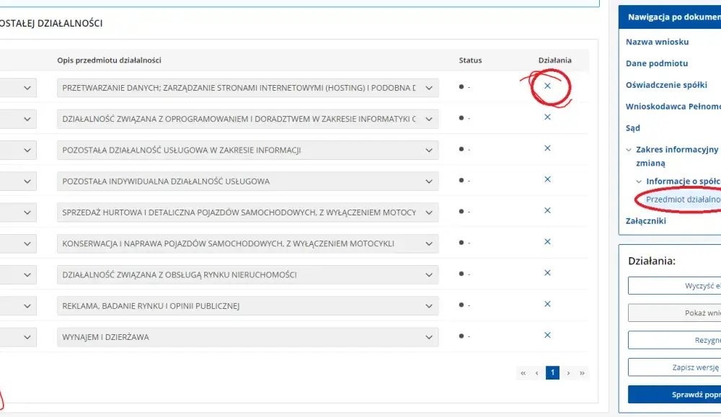Expand OBSŁUGĄ RYNKU NIERUCHOMOŚCI dropdown
This screenshot has width=721, height=417.
click(248, 274)
